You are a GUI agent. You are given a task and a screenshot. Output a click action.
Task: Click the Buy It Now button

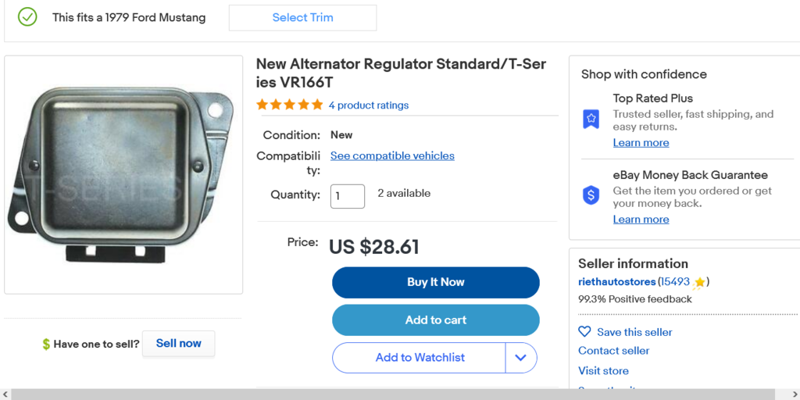[x=435, y=282]
